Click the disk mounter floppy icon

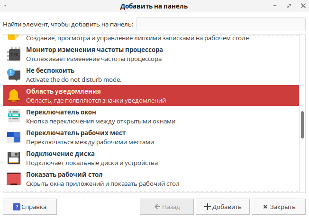[14, 158]
